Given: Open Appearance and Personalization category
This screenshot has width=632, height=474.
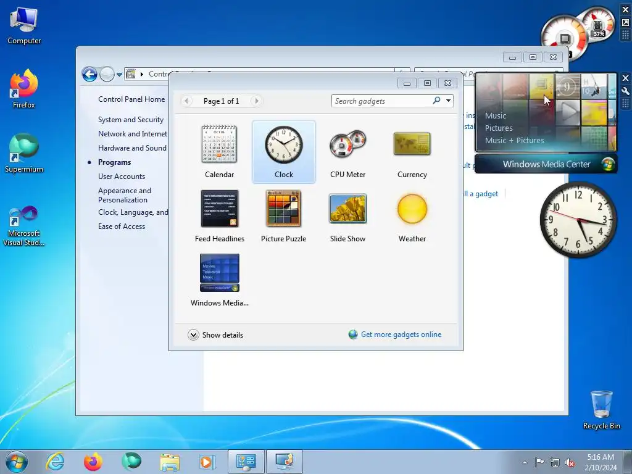Looking at the screenshot, I should 125,195.
